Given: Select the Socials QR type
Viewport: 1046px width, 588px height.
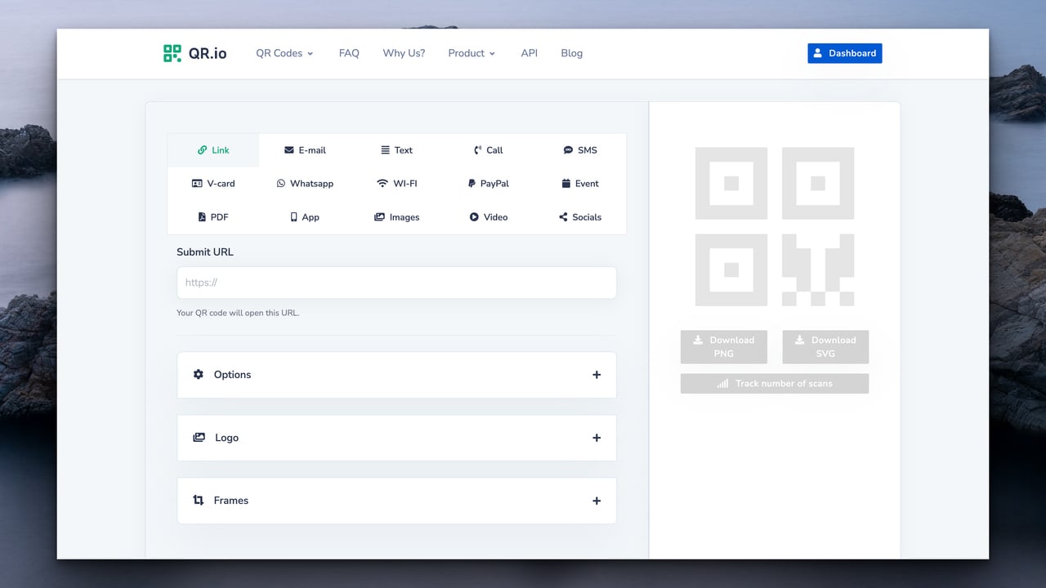Looking at the screenshot, I should point(580,217).
